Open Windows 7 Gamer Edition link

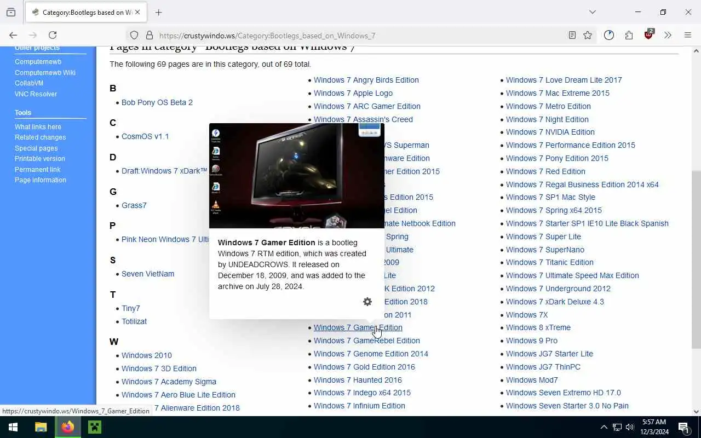pos(358,327)
